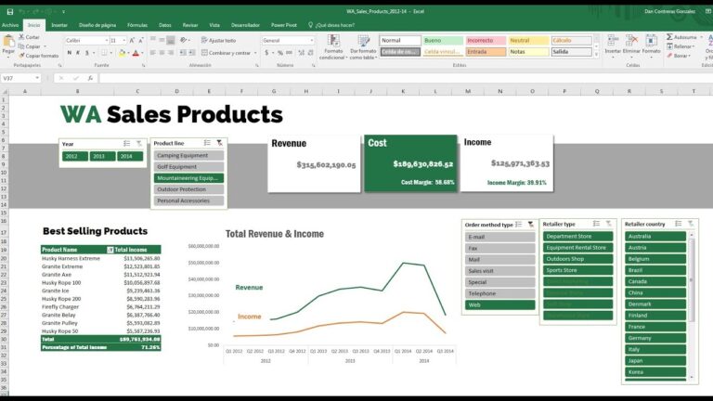Select E-mail order method button
Screen dimensions: 713x401
click(x=499, y=238)
